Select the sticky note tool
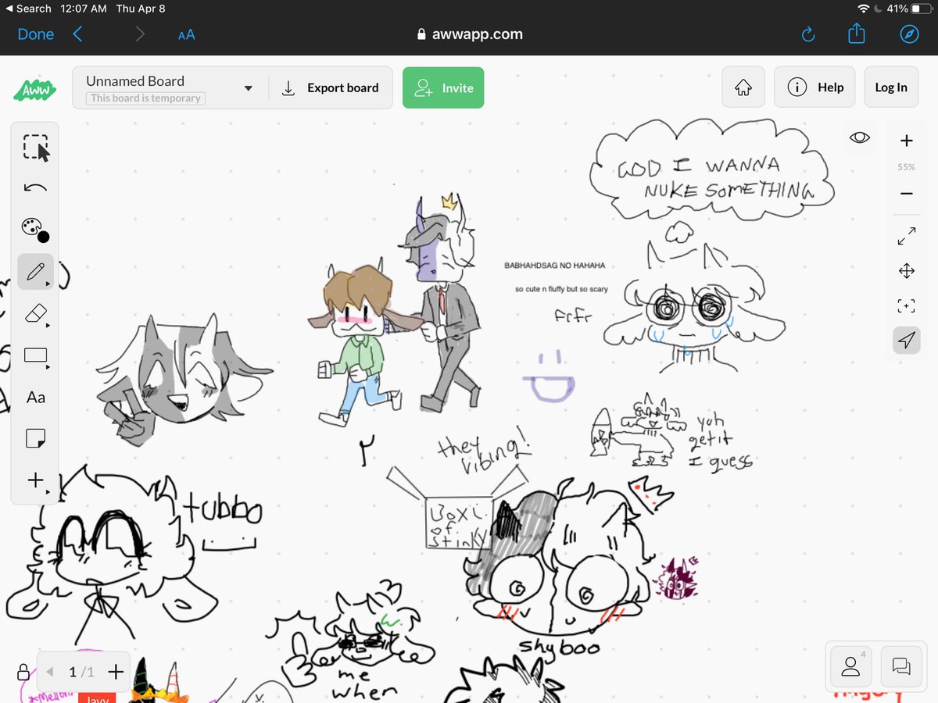The image size is (938, 703). tap(35, 439)
